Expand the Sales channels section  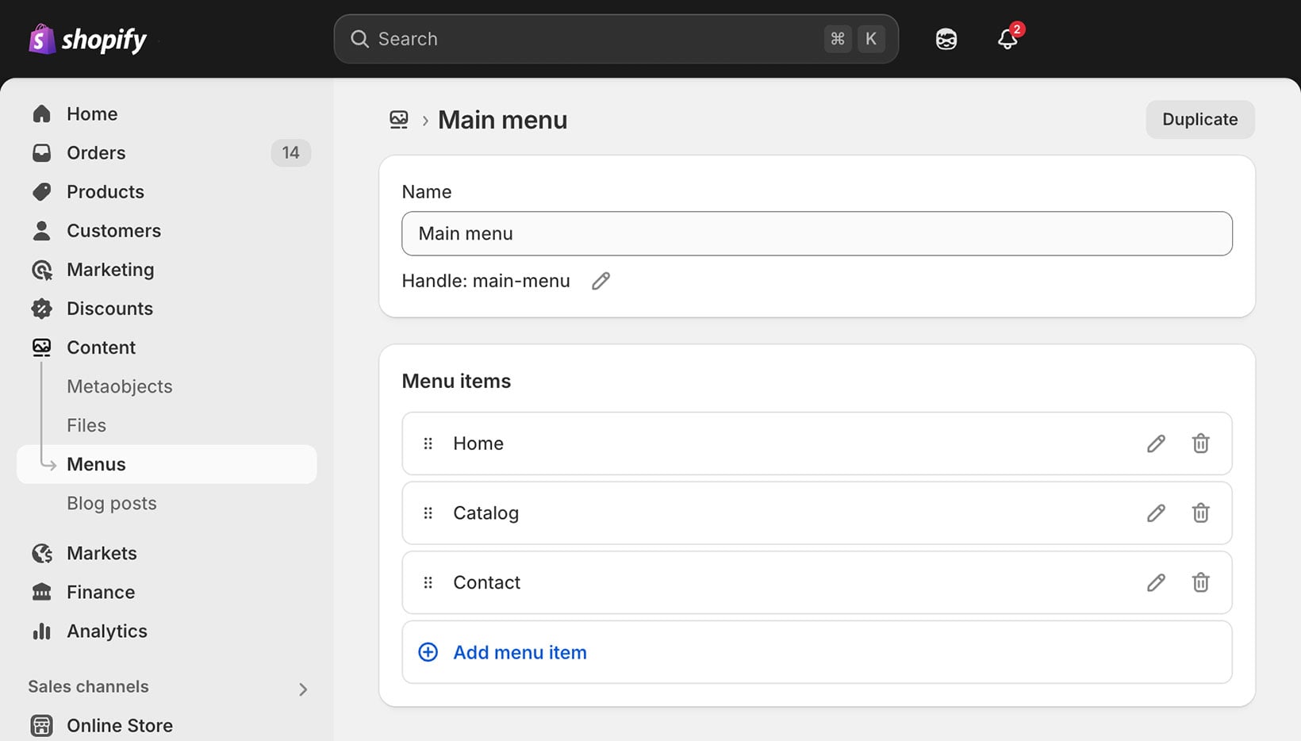(302, 689)
